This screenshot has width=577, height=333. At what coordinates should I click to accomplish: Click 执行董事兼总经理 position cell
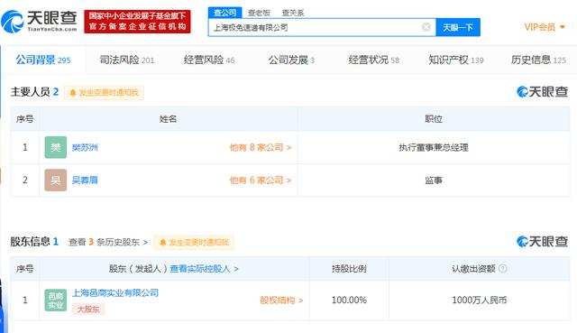(x=434, y=148)
